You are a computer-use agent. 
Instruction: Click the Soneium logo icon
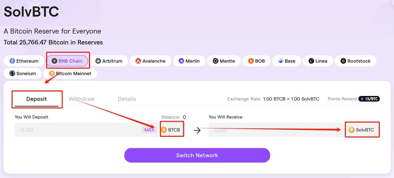click(x=12, y=74)
